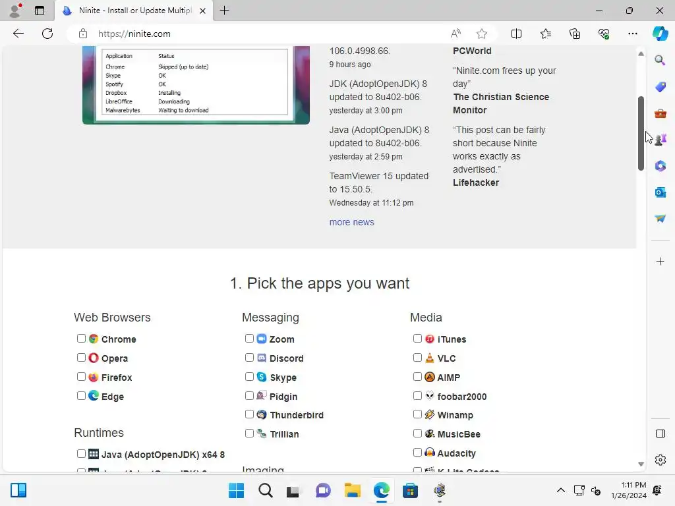This screenshot has width=675, height=506.
Task: Open Microsoft 365 icon in sidebar
Action: click(x=660, y=165)
